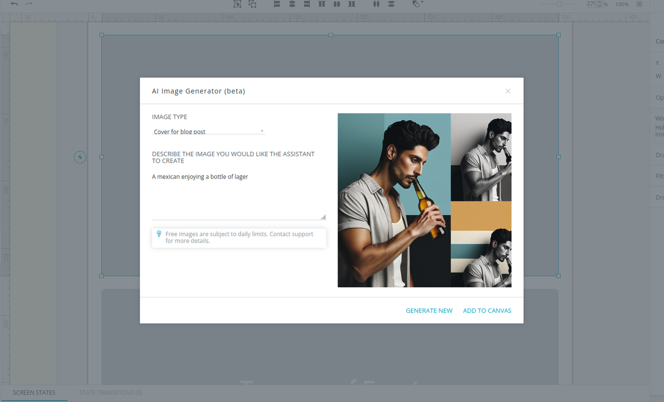664x402 pixels.
Task: Distribute elements horizontally
Action: coord(376,4)
